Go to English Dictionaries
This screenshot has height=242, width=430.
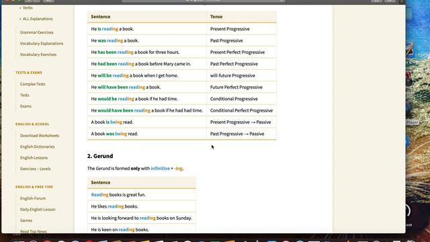coord(38,147)
